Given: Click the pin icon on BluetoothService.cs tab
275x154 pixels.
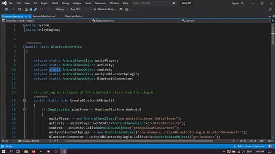Looking at the screenshot, I should click(x=26, y=16).
